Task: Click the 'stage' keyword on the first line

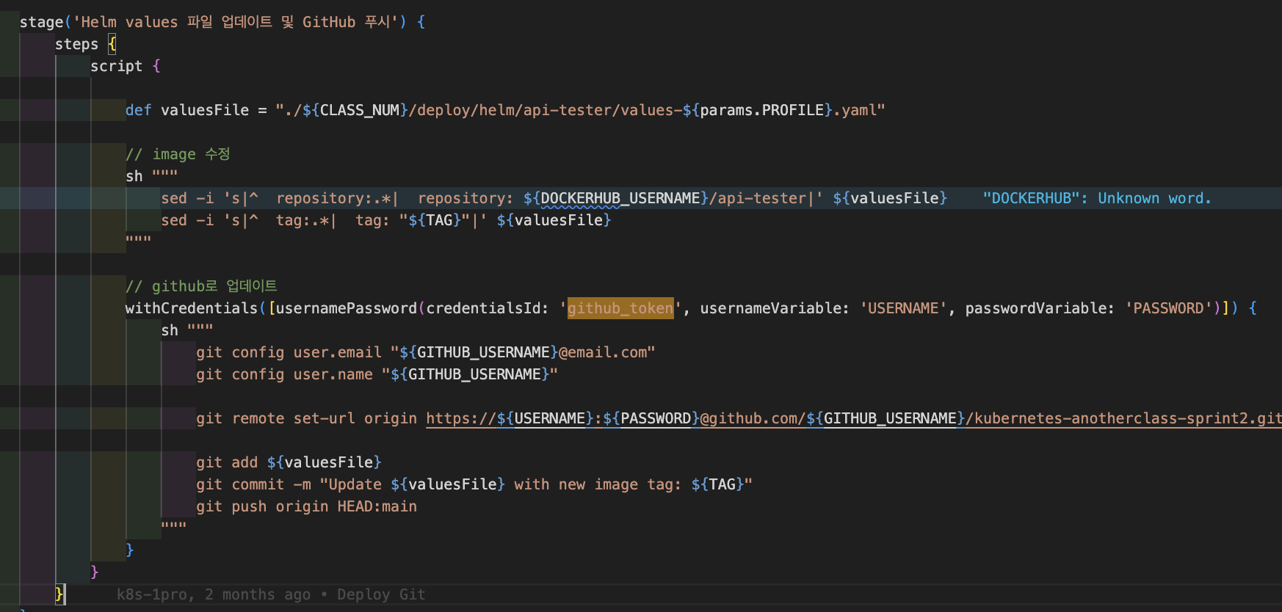Action: tap(41, 23)
